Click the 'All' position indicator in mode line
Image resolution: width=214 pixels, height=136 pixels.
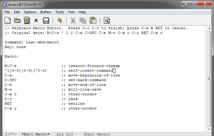[x=60, y=134]
